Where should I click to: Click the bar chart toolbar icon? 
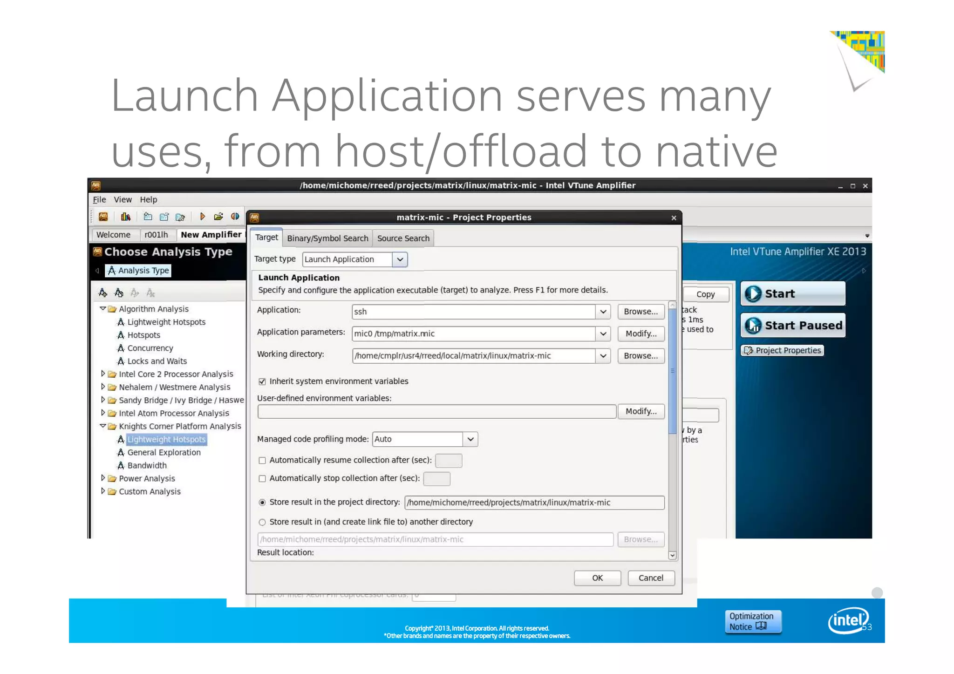(x=125, y=217)
